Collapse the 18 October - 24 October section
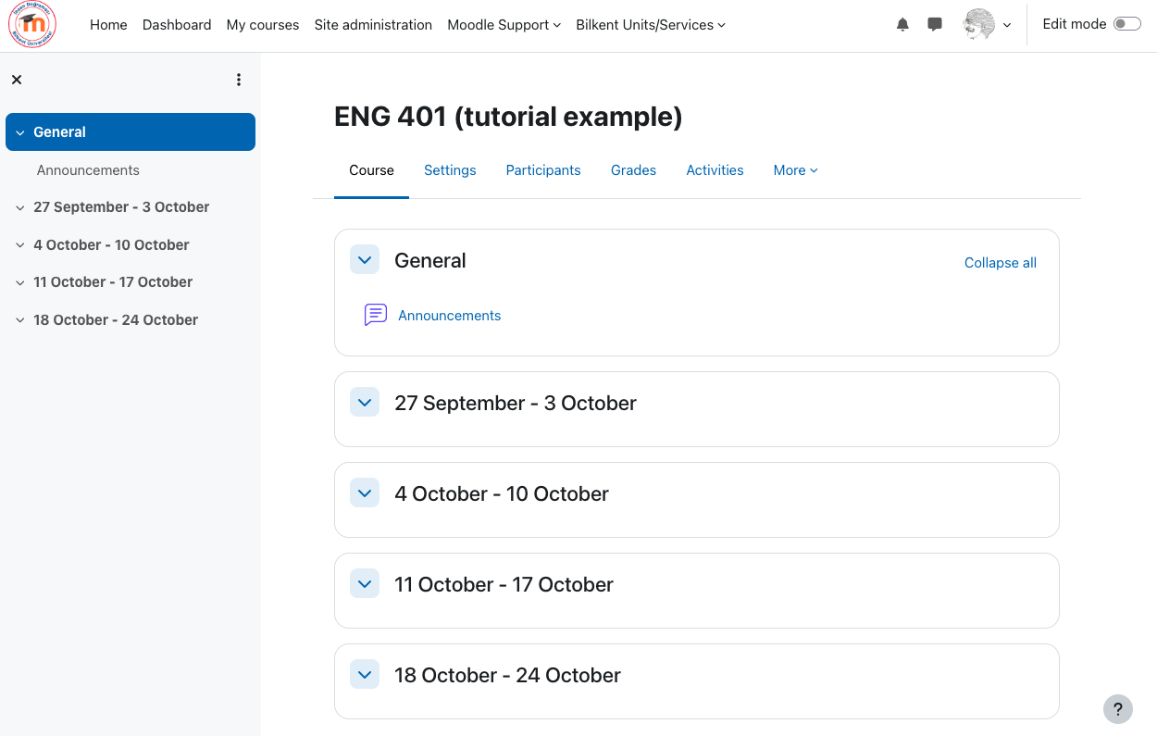 tap(365, 675)
